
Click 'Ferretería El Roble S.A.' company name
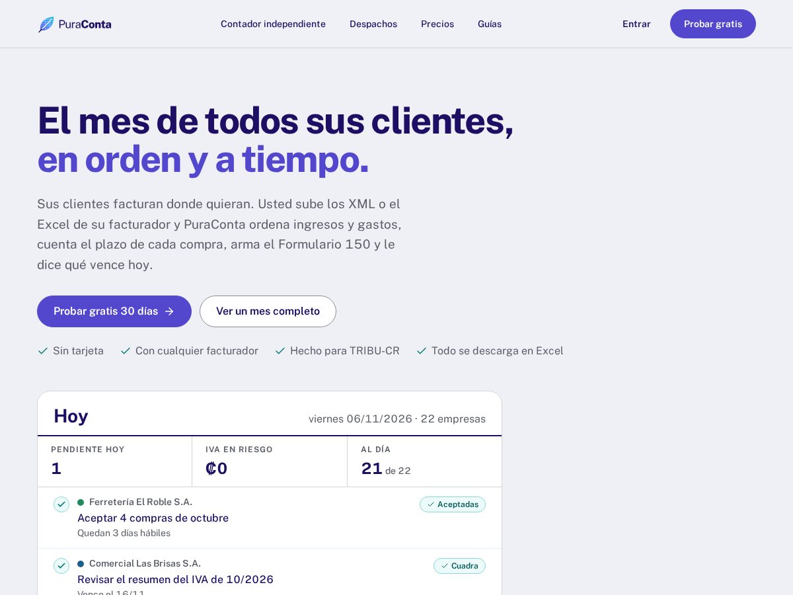click(141, 502)
